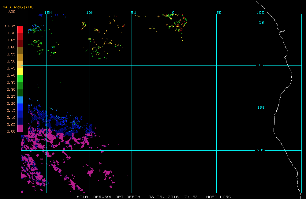The width and height of the screenshot is (306, 199).
Task: Click the "0.00" legend value
Action: 11,131
